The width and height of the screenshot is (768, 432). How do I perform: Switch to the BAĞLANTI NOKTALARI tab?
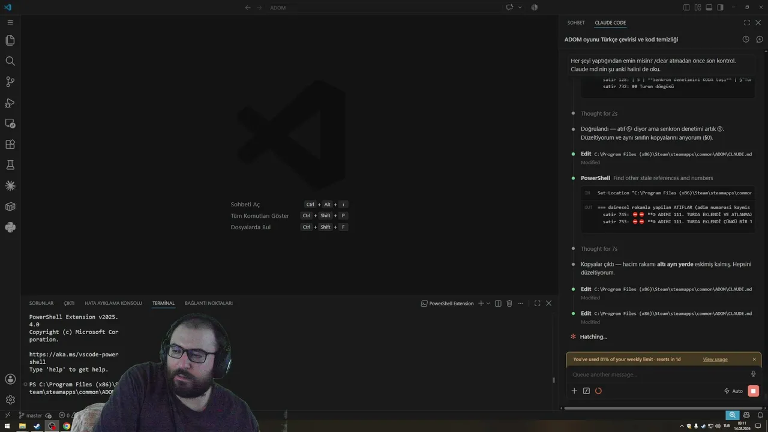tap(209, 304)
